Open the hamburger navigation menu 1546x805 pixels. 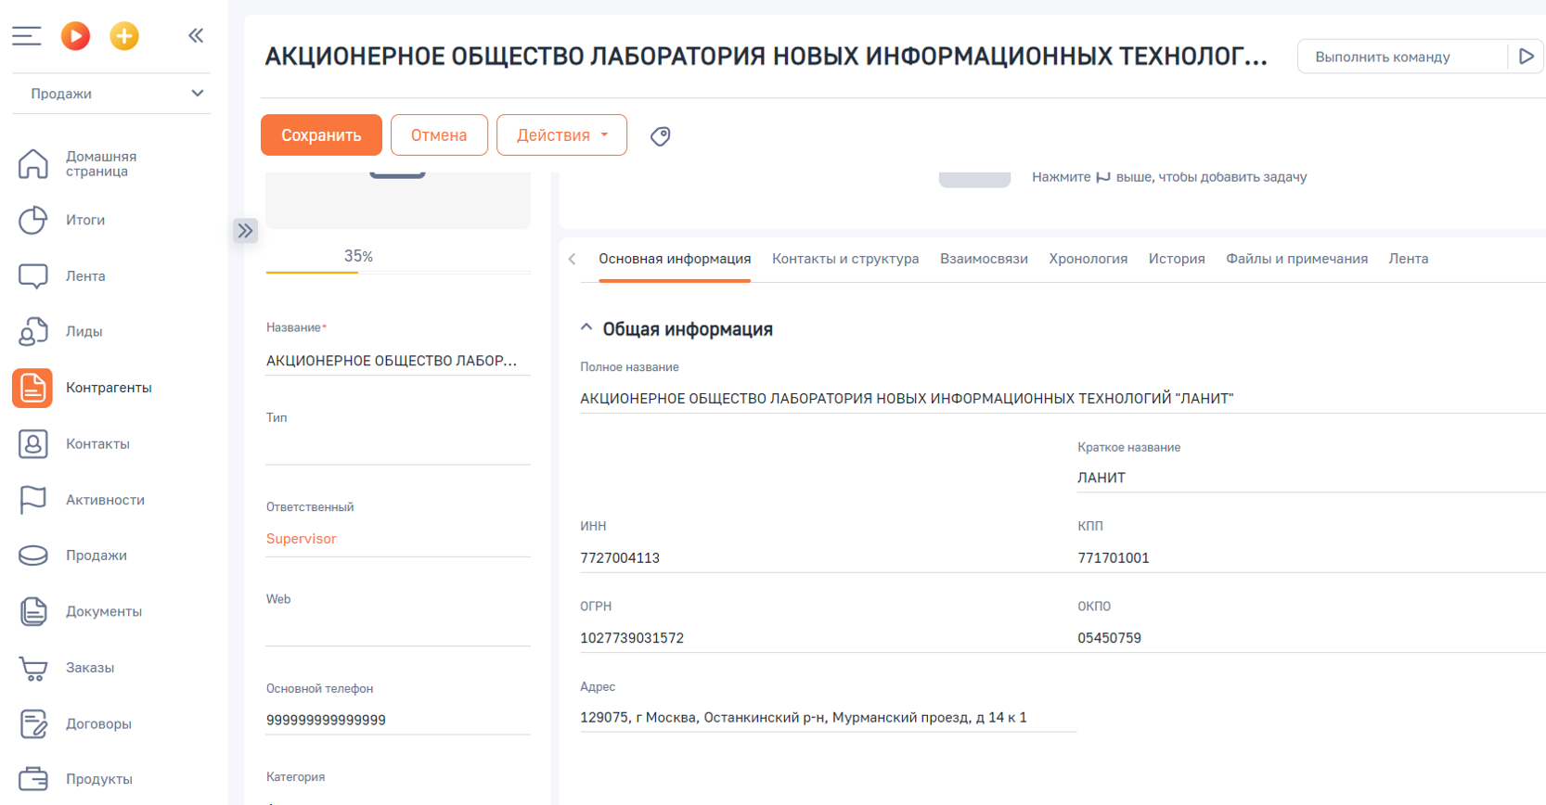[26, 36]
